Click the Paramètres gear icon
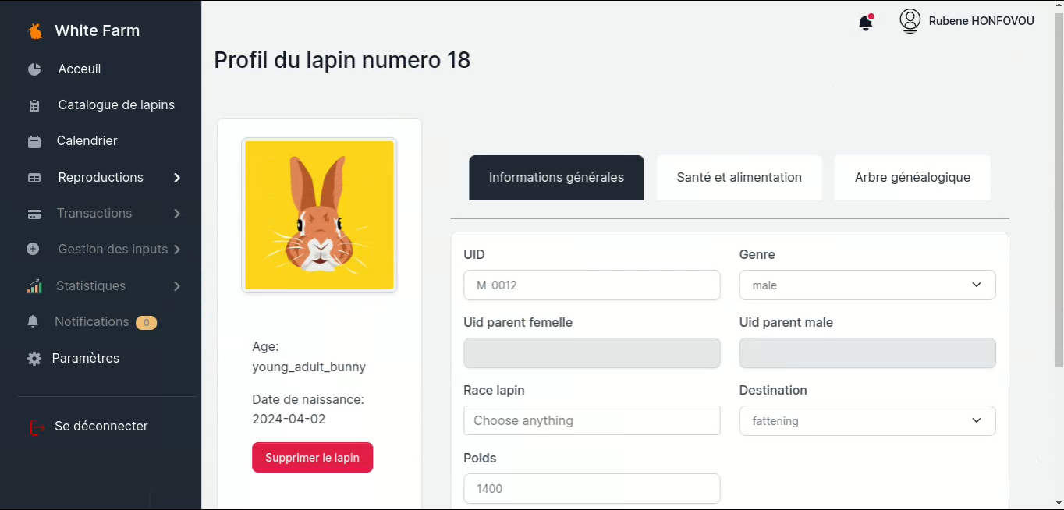This screenshot has height=510, width=1064. (x=34, y=359)
